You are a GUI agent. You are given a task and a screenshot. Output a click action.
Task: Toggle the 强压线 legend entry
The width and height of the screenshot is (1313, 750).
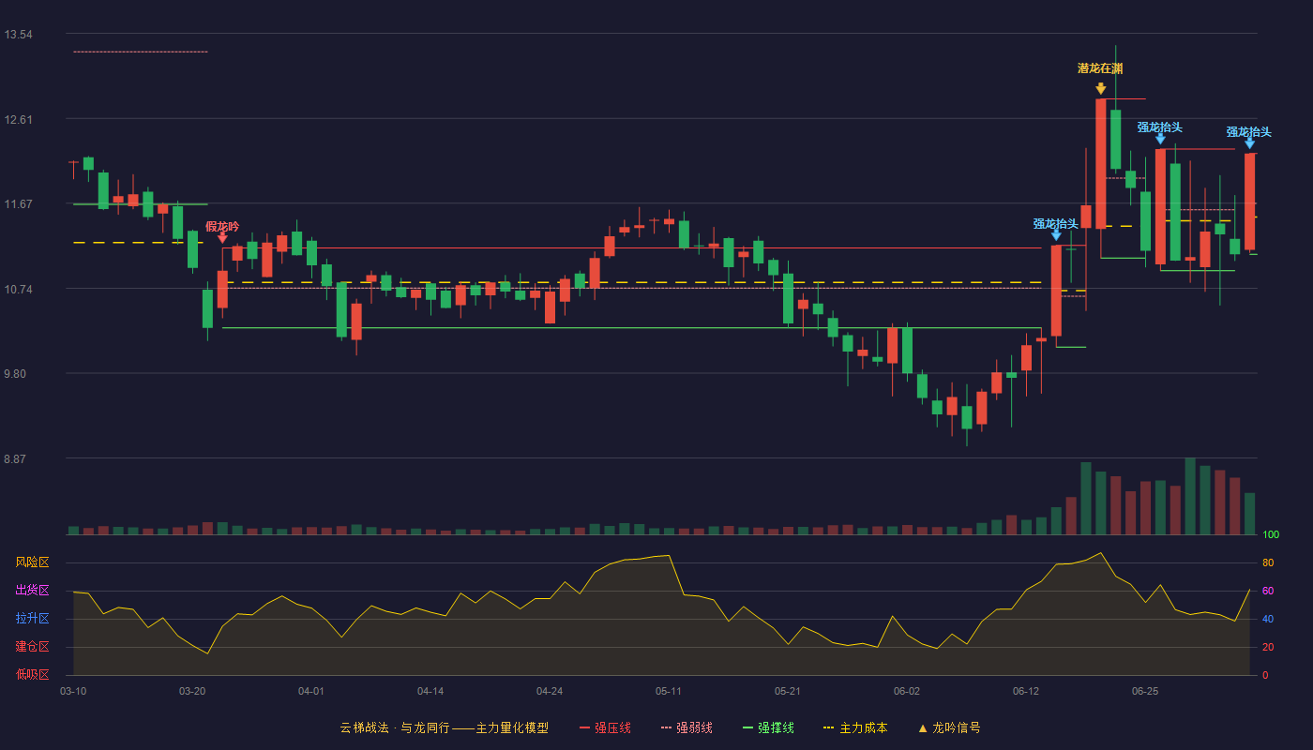[605, 727]
